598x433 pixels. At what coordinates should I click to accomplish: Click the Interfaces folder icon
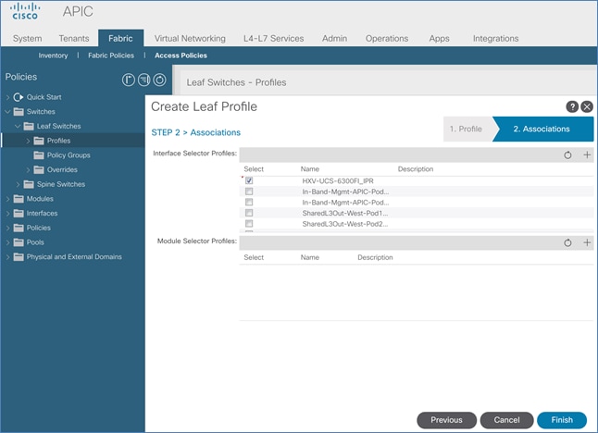coord(19,213)
